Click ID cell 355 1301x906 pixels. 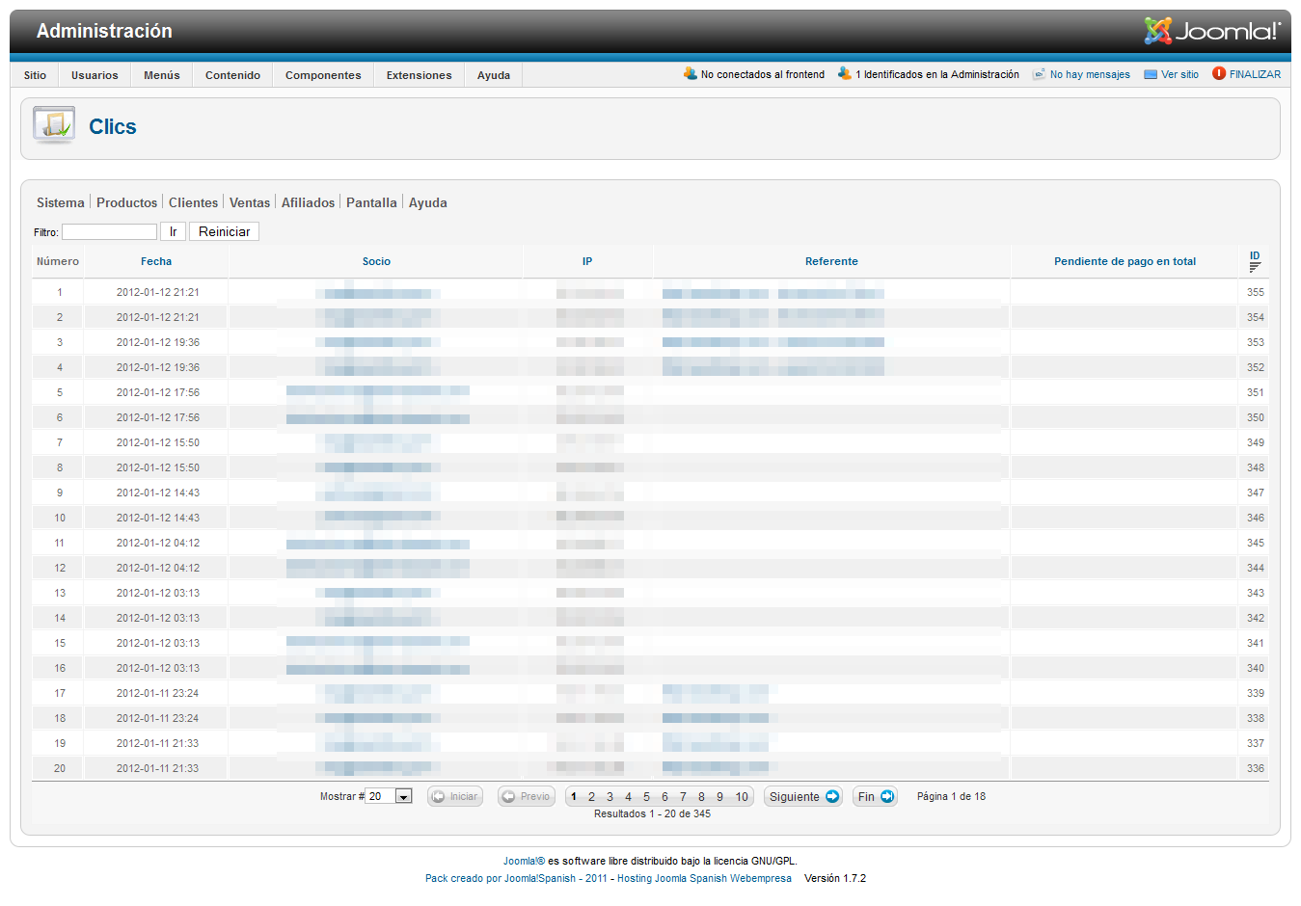coord(1255,292)
